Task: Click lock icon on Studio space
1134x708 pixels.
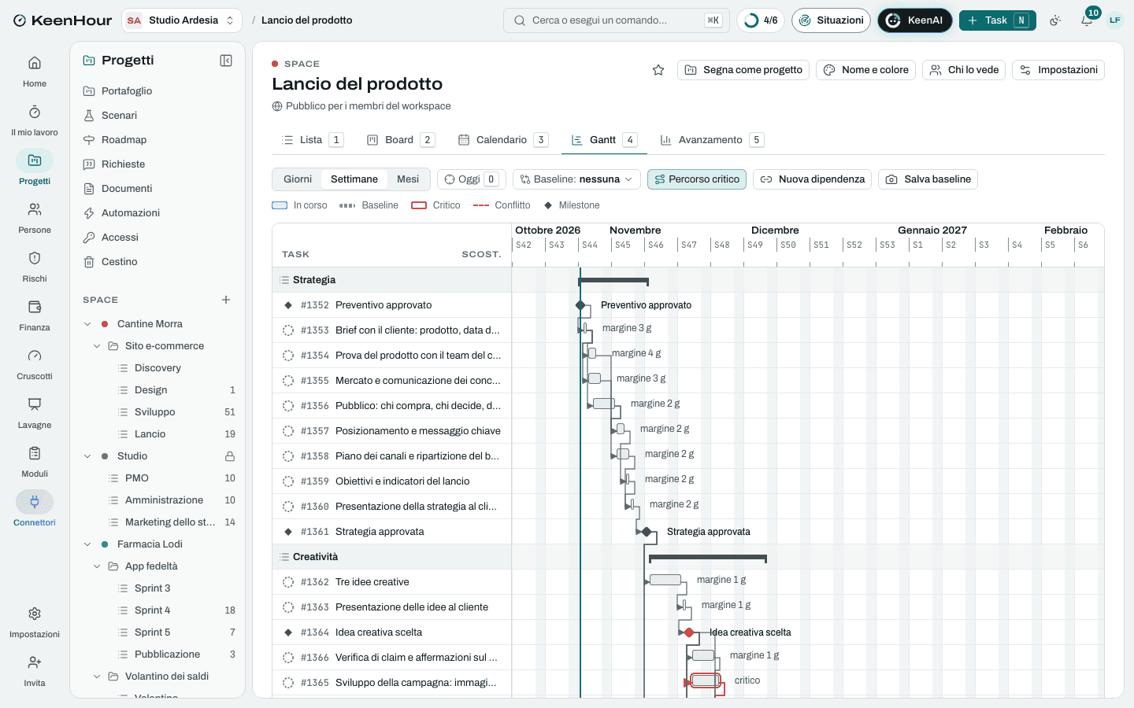Action: click(230, 456)
